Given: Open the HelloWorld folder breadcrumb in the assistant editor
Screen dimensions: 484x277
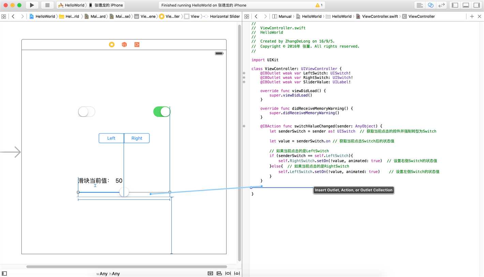Looking at the screenshot, I should [x=339, y=16].
